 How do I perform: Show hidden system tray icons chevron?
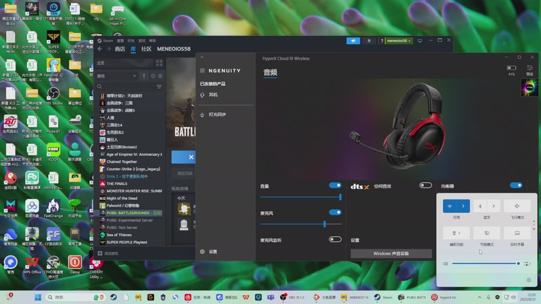tap(479, 297)
